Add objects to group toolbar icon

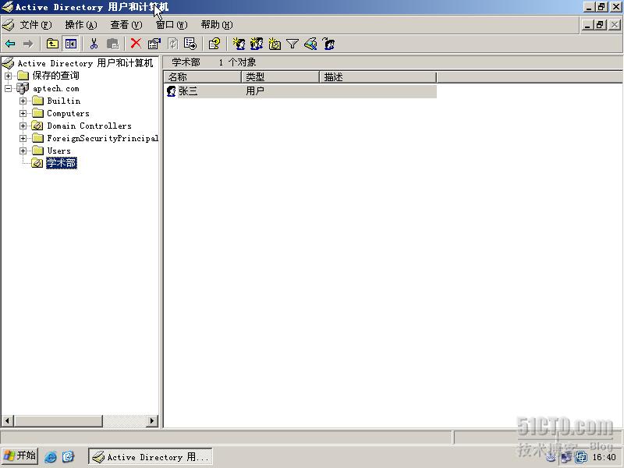pyautogui.click(x=328, y=44)
